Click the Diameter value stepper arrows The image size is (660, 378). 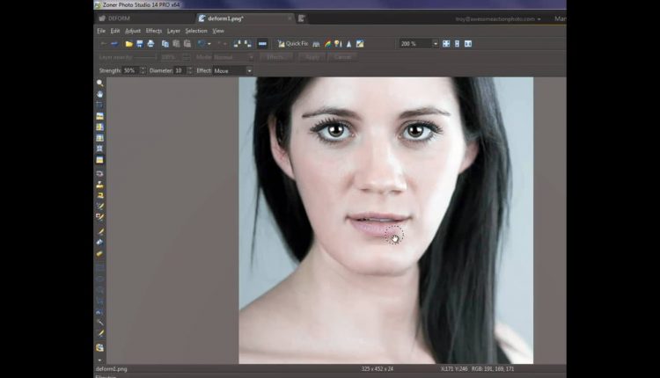point(189,70)
